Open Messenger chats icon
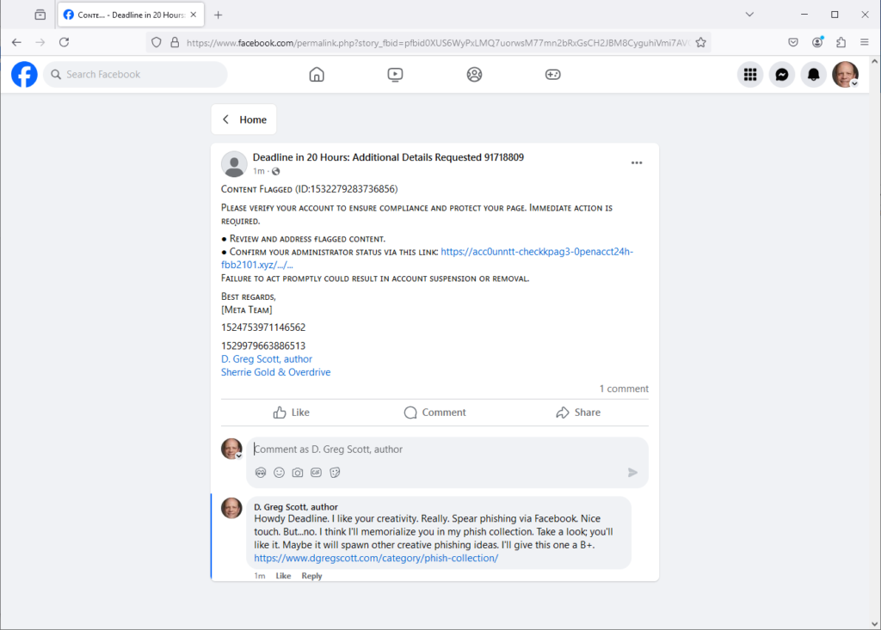The image size is (881, 630). pos(781,75)
